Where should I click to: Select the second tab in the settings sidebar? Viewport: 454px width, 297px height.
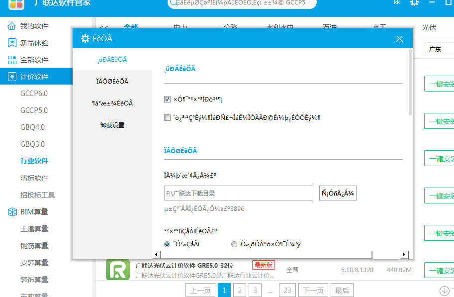point(112,81)
